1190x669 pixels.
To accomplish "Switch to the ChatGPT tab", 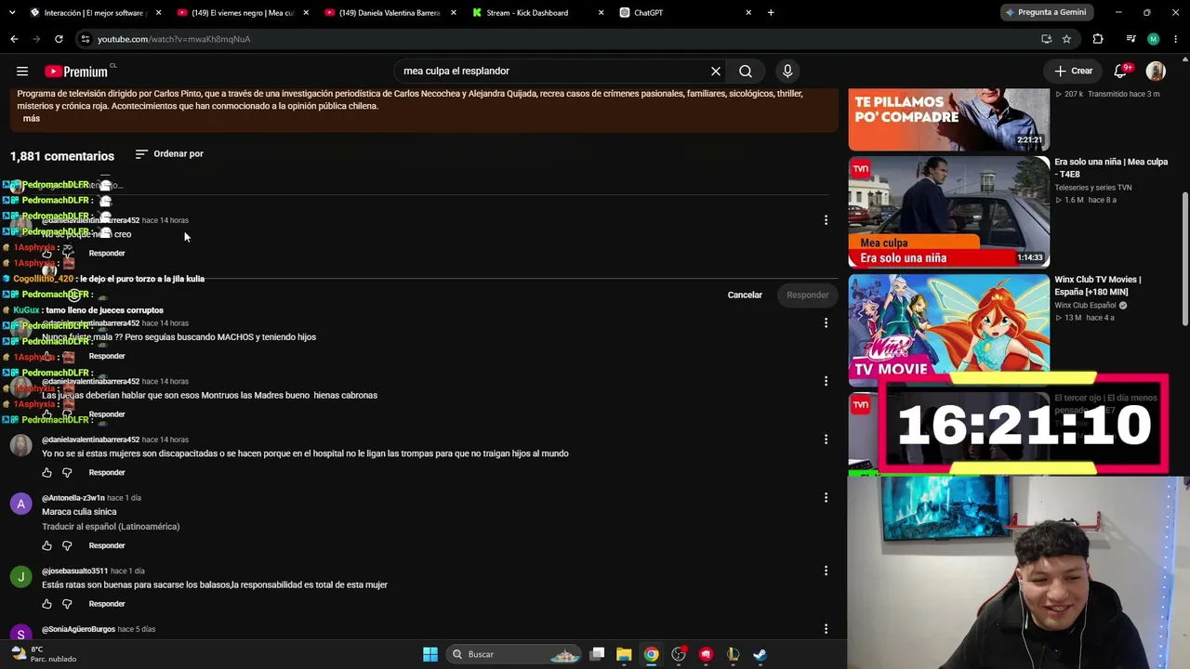I will (684, 13).
